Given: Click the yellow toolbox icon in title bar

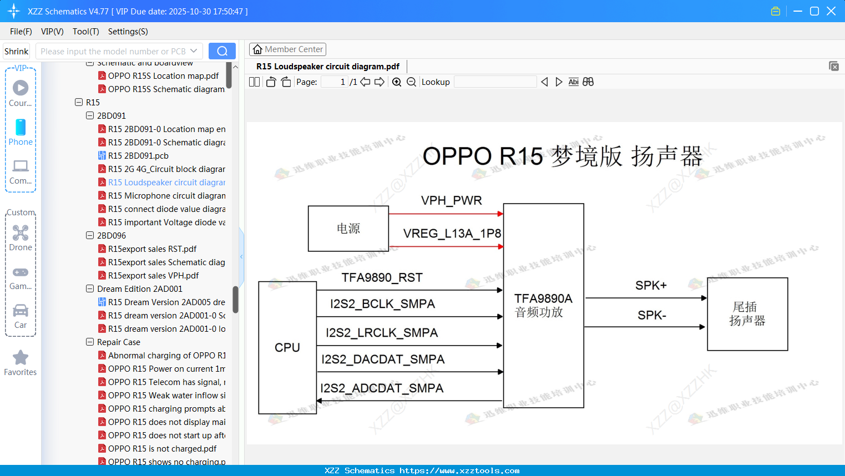Looking at the screenshot, I should pos(776,11).
